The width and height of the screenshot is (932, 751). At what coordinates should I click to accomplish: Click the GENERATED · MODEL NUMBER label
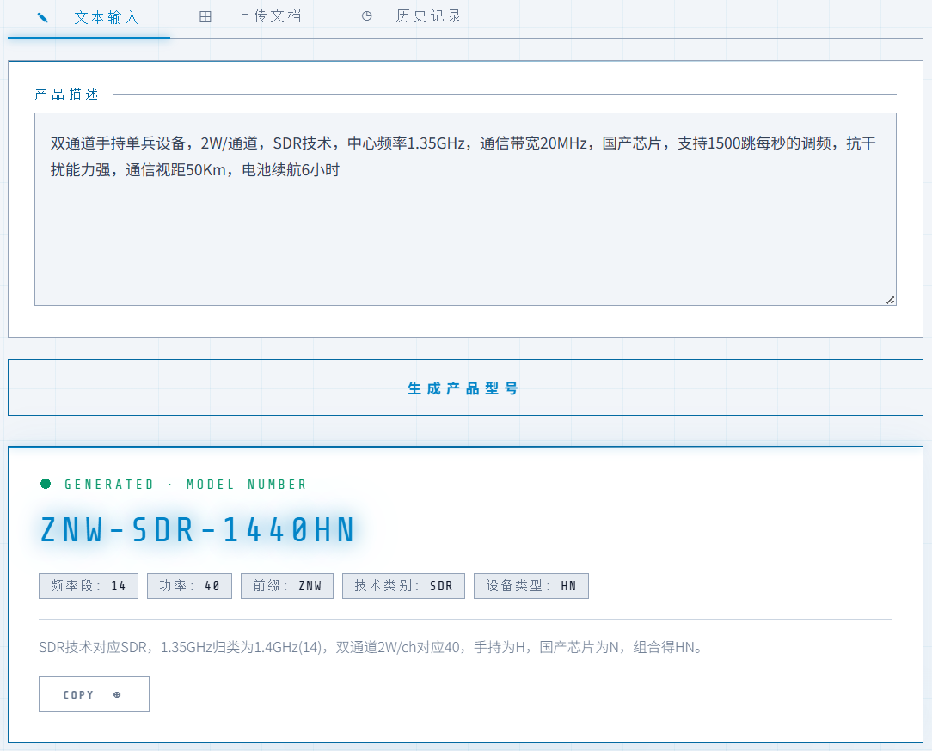[x=186, y=485]
